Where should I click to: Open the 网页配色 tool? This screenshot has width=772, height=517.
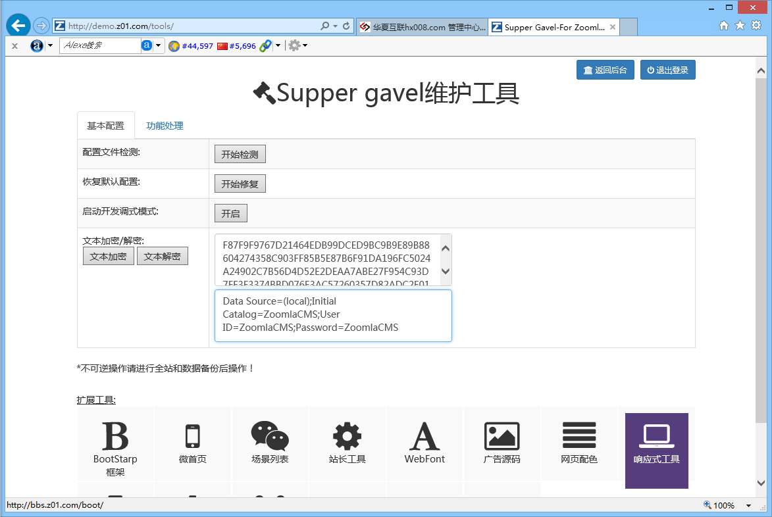coord(579,444)
